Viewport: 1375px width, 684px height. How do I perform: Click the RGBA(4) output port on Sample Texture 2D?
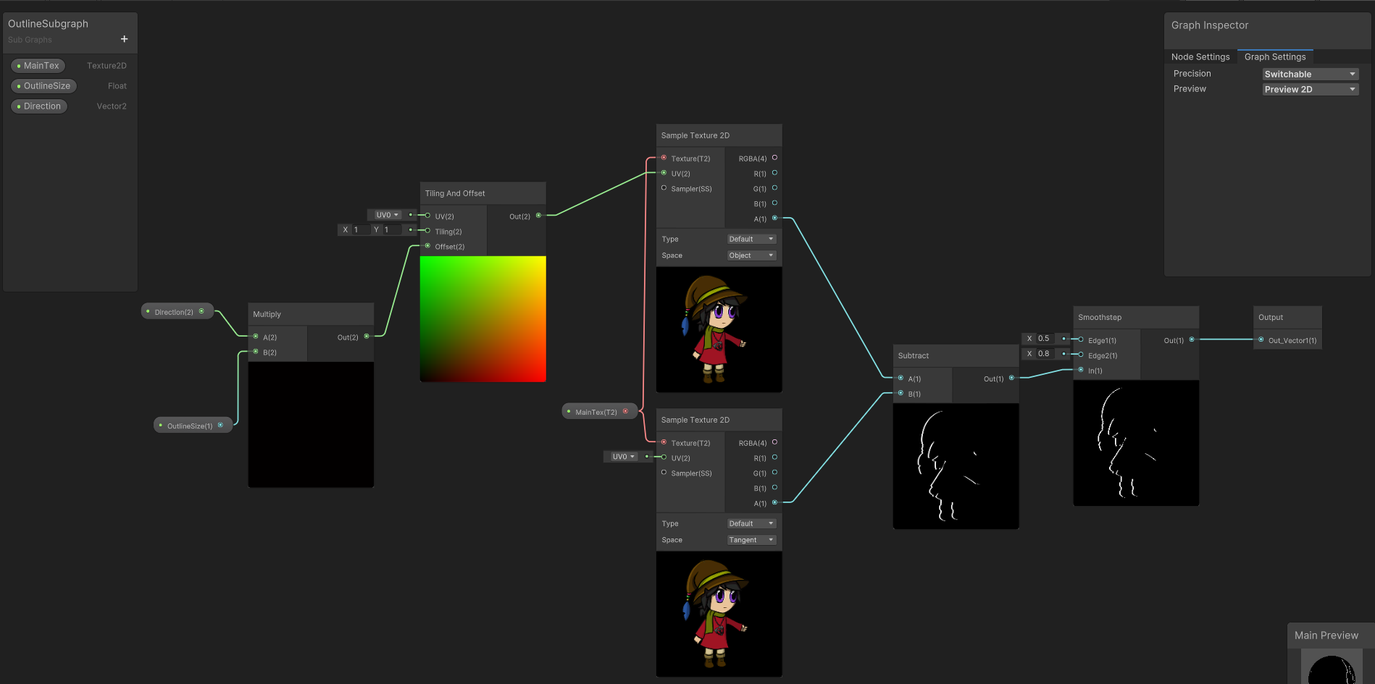(774, 158)
